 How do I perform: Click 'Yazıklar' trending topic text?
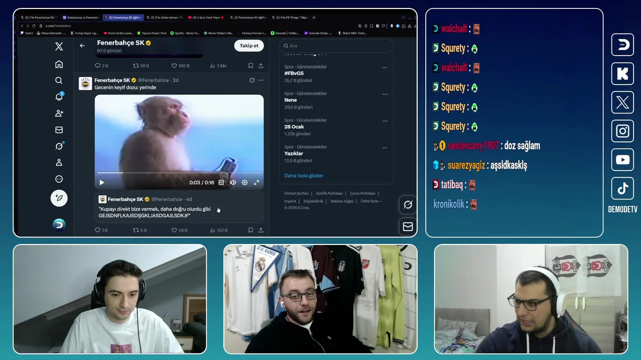(293, 153)
